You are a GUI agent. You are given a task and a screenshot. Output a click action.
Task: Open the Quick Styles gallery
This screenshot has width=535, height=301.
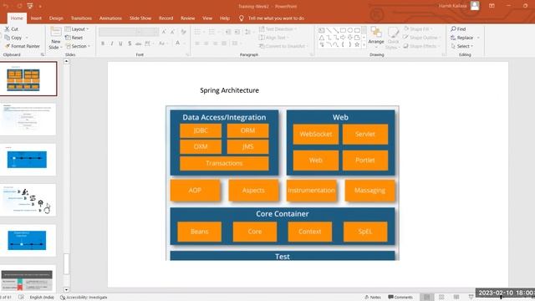tap(393, 38)
